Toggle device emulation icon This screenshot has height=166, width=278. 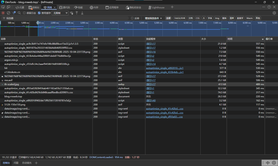(8, 7)
